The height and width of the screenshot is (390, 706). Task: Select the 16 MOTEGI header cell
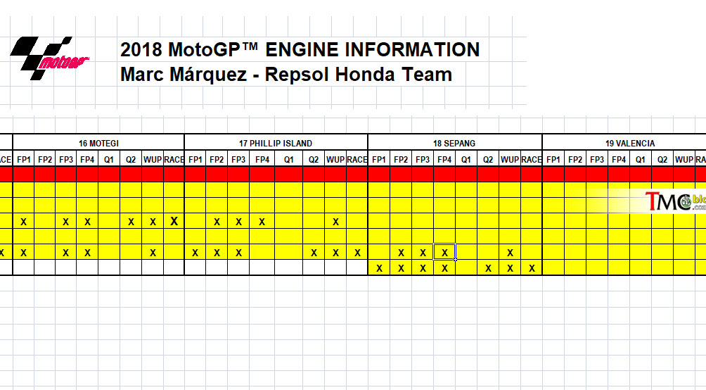pyautogui.click(x=98, y=143)
